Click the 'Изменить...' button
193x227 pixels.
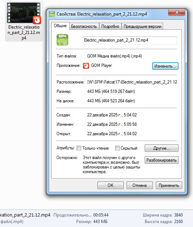pos(165,66)
